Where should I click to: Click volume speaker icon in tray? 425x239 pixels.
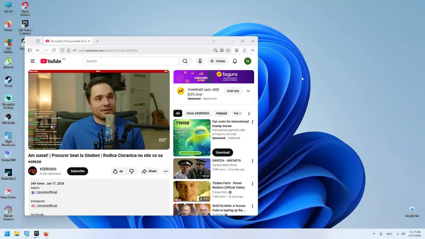click(403, 234)
